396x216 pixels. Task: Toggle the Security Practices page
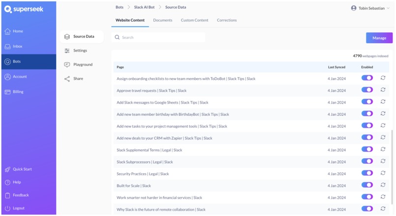367,173
